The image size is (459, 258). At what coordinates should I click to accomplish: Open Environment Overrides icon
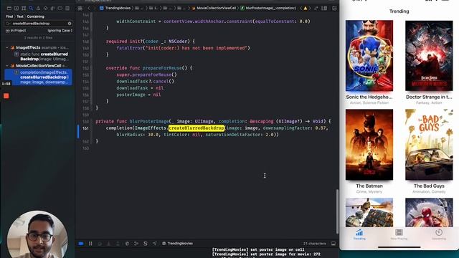(x=146, y=244)
